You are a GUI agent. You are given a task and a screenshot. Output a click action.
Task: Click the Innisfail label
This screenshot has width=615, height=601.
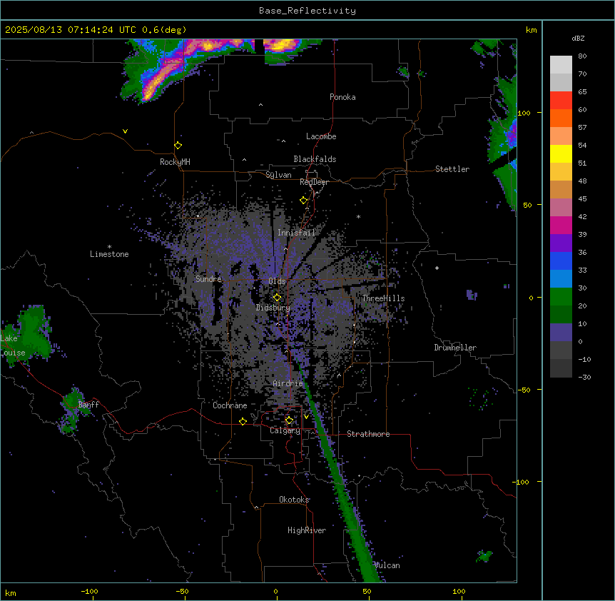click(x=297, y=233)
